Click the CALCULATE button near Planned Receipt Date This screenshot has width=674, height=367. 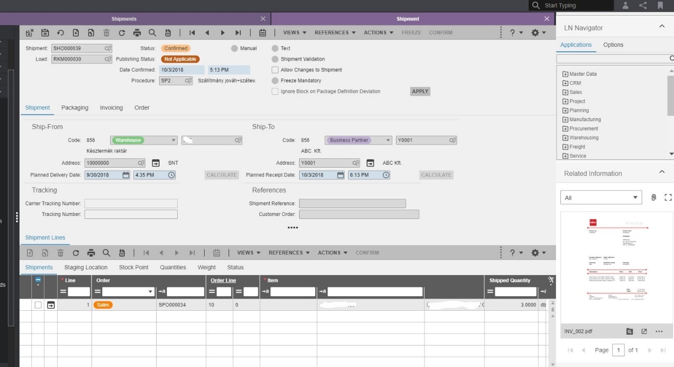click(x=436, y=174)
